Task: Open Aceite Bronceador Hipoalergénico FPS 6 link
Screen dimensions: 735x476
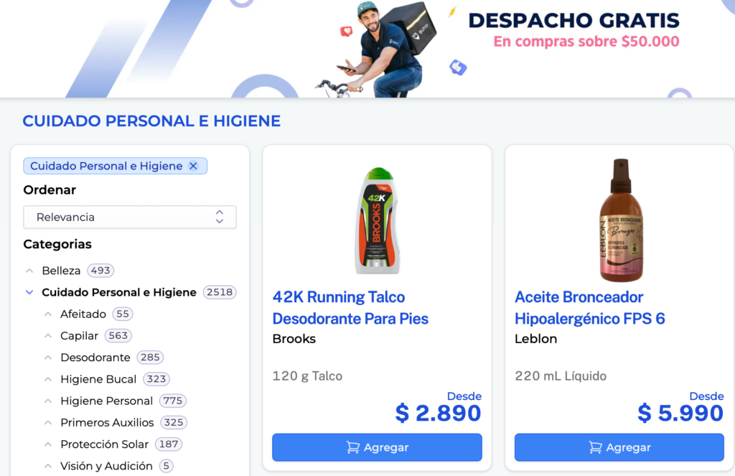Action: 590,308
